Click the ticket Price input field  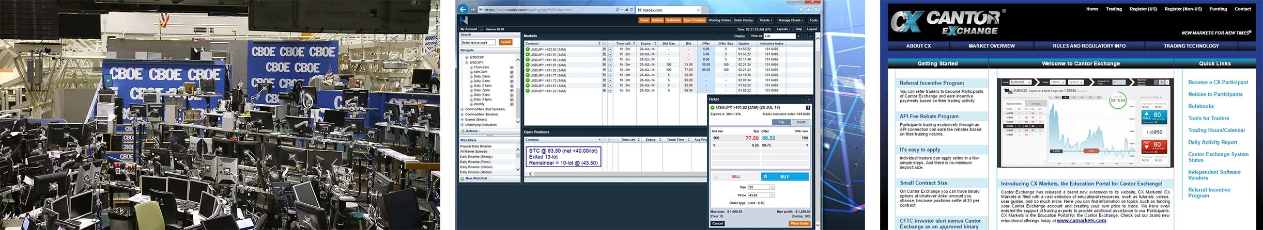[759, 195]
